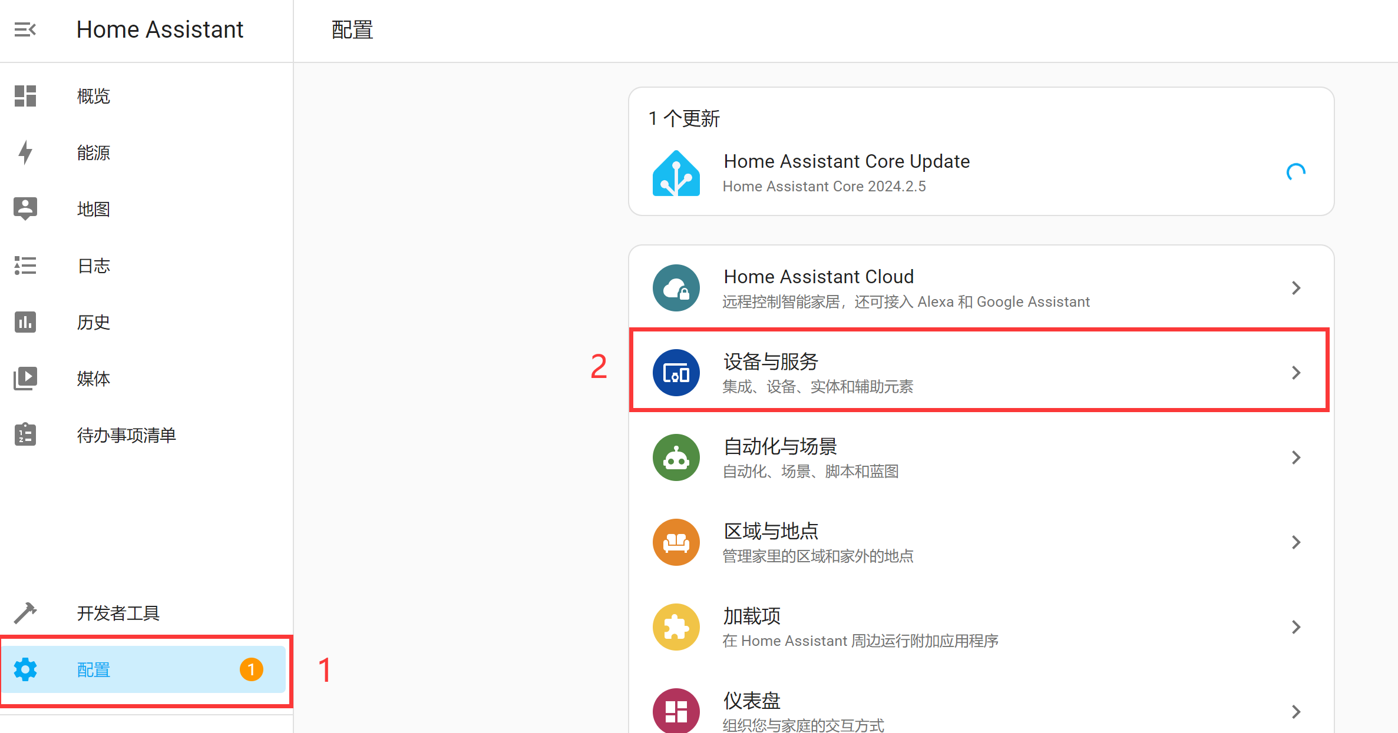Click the 加载项 puzzle piece icon
The image size is (1398, 733).
click(x=676, y=627)
